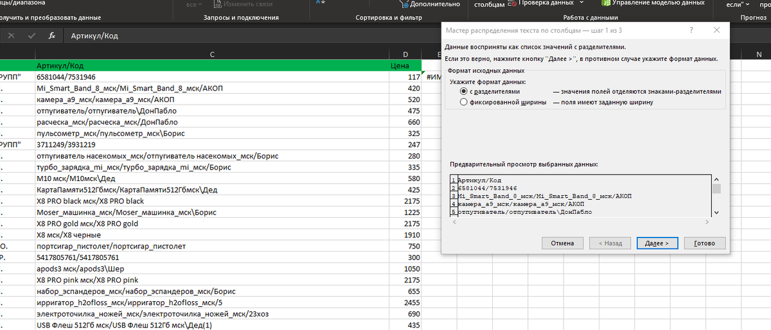The width and height of the screenshot is (771, 330).
Task: Select the Moser_машинка_мск cell
Action: click(x=212, y=212)
